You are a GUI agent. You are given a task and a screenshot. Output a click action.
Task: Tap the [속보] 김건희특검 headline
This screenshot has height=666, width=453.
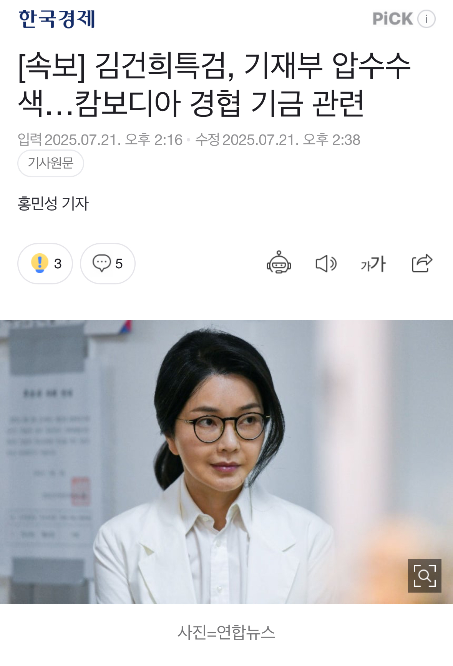point(215,84)
